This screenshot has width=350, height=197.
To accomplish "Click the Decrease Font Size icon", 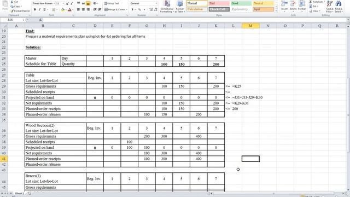I will coord(72,4).
